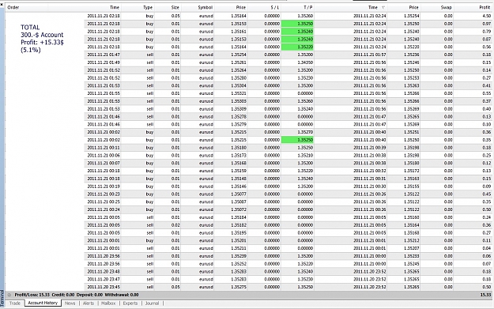Select the profit value 0.45

point(487,194)
